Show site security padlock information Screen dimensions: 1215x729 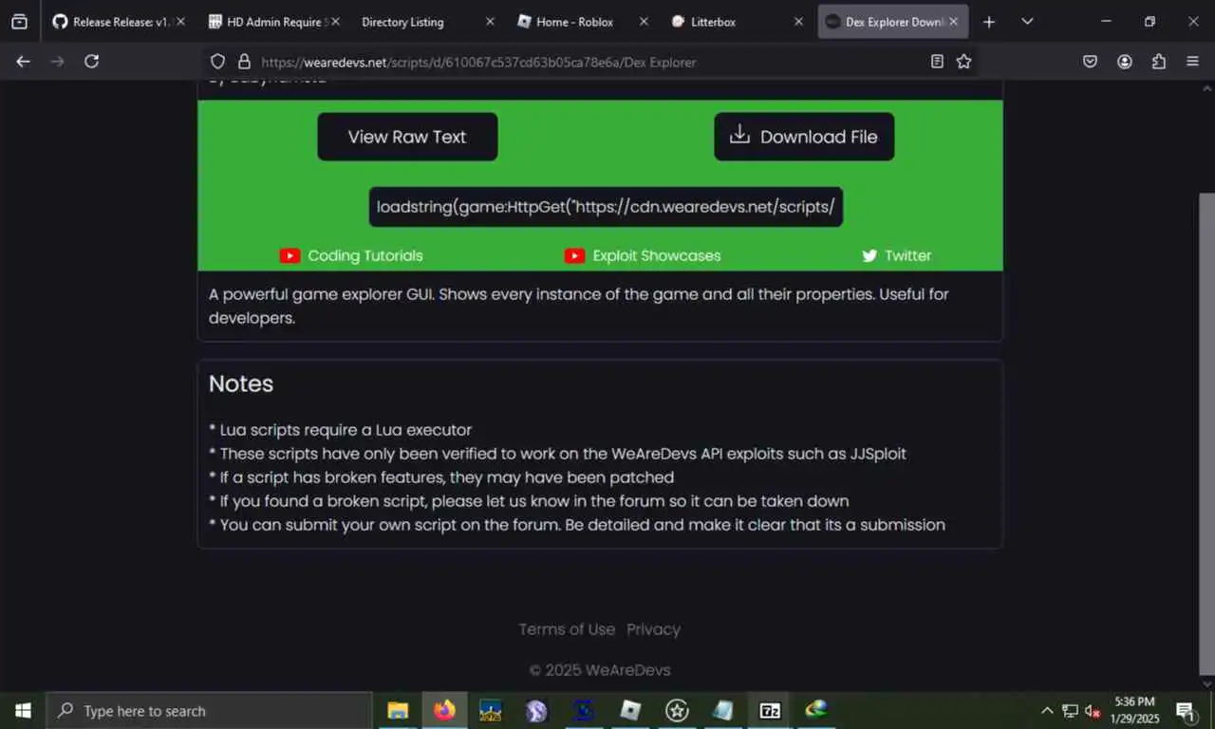click(x=244, y=62)
